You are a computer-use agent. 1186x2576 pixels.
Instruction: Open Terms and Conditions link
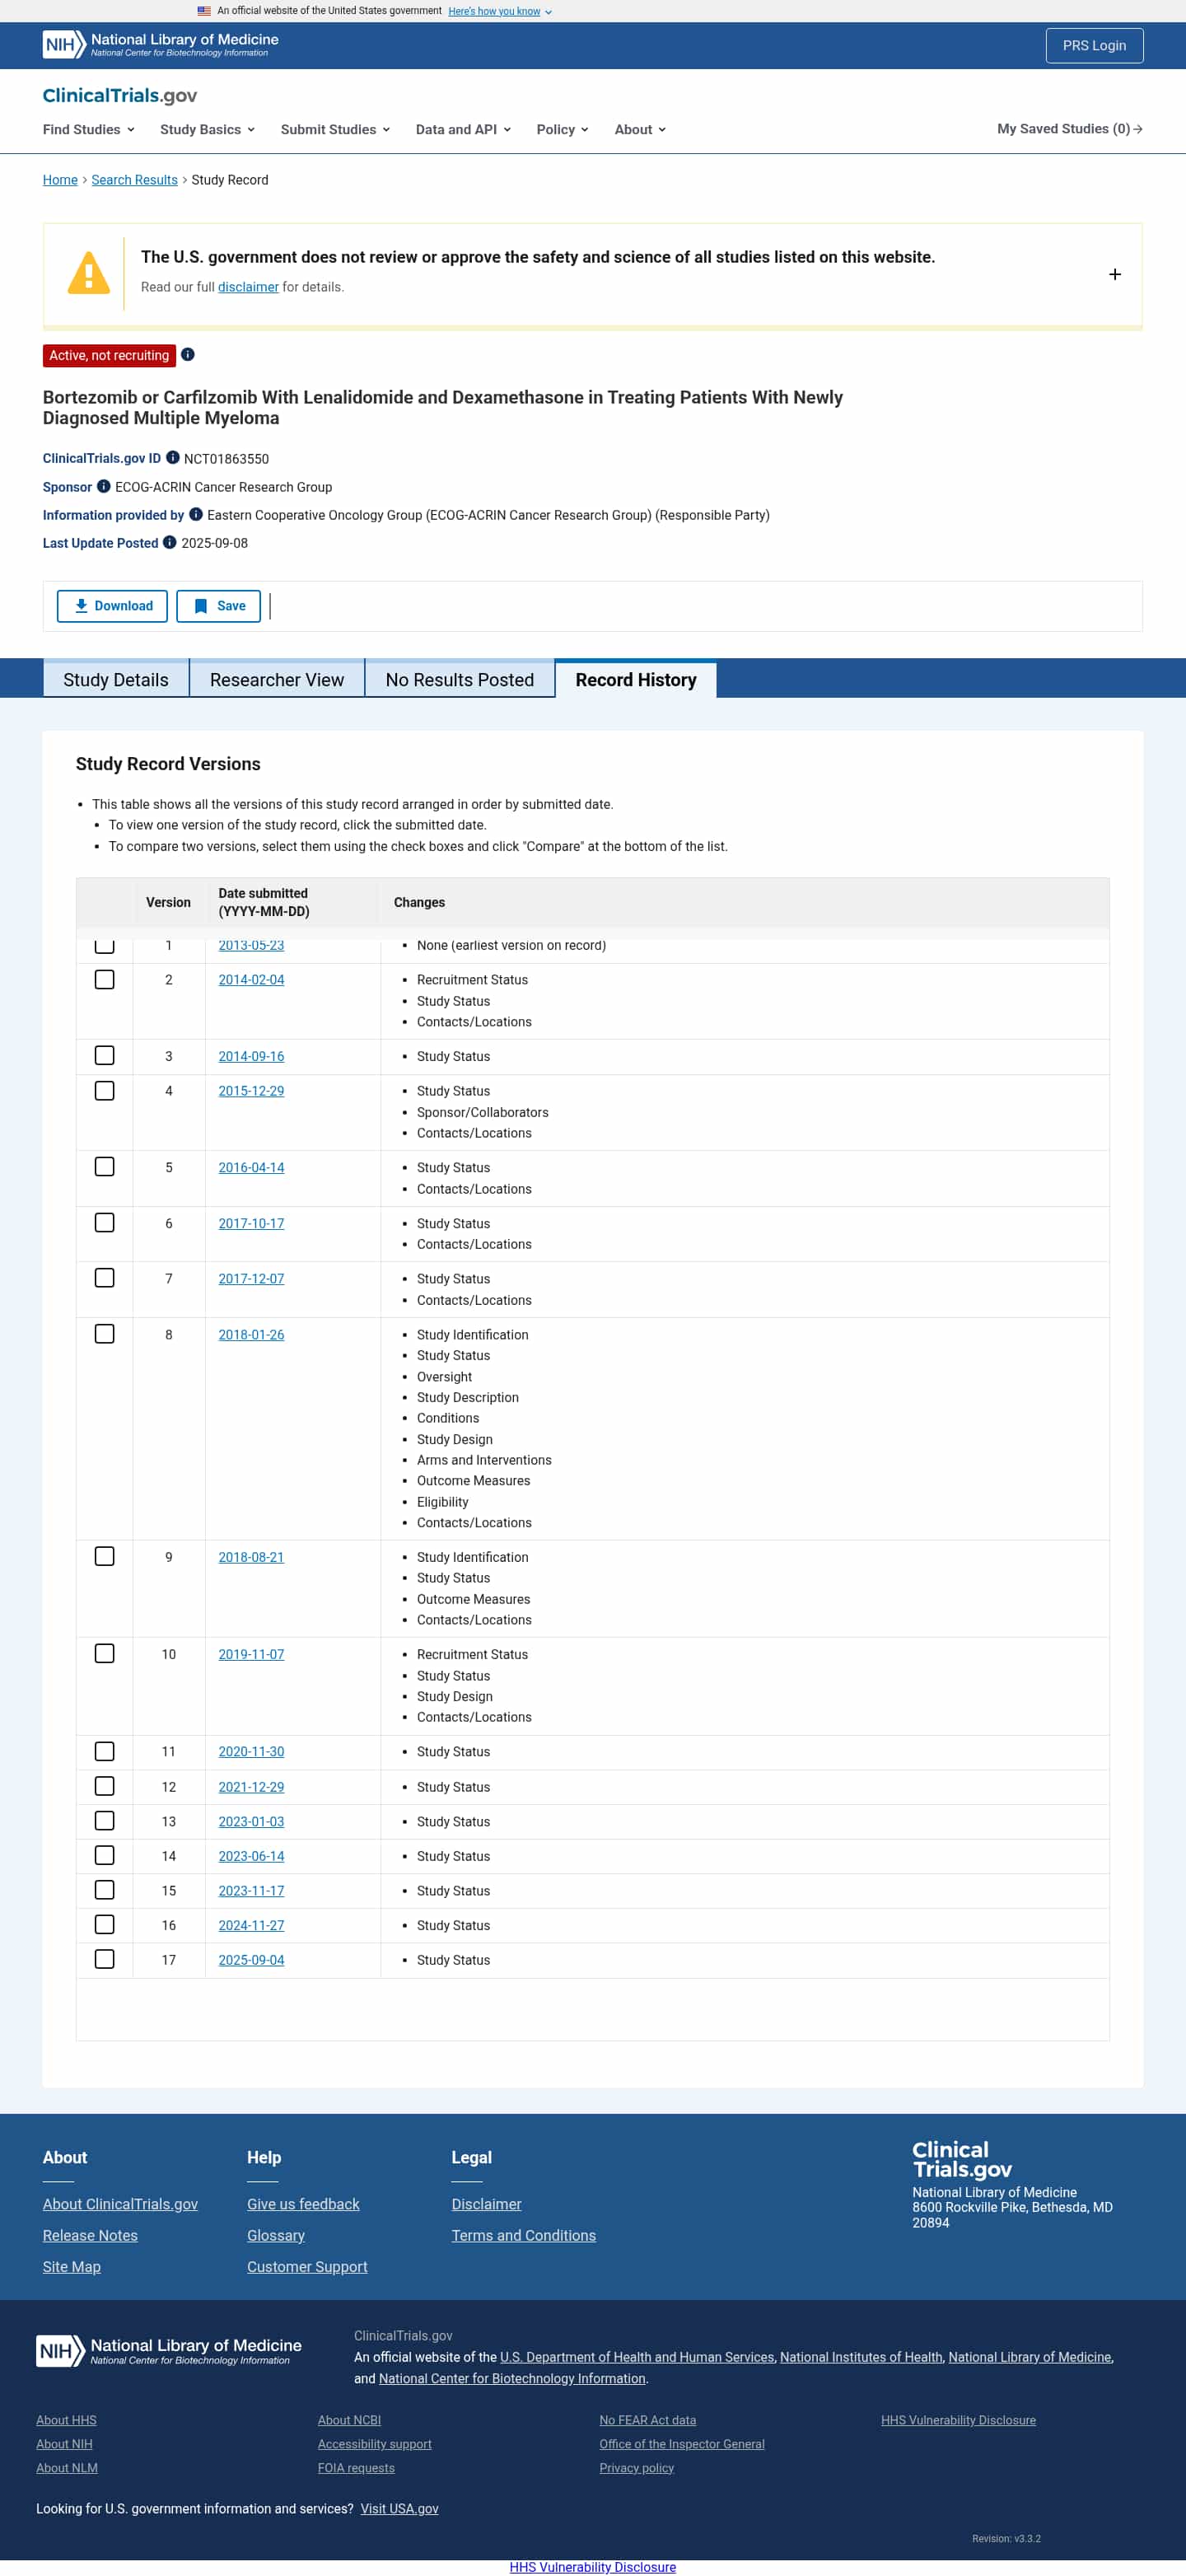(523, 2236)
